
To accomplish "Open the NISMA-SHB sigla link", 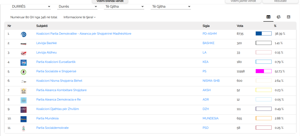I will click(210, 81).
